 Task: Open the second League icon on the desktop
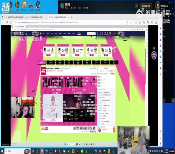[x=17, y=5]
